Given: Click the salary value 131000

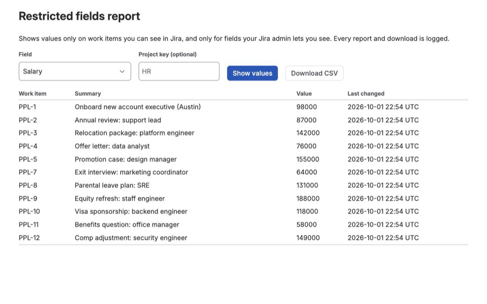Looking at the screenshot, I should click(307, 185).
